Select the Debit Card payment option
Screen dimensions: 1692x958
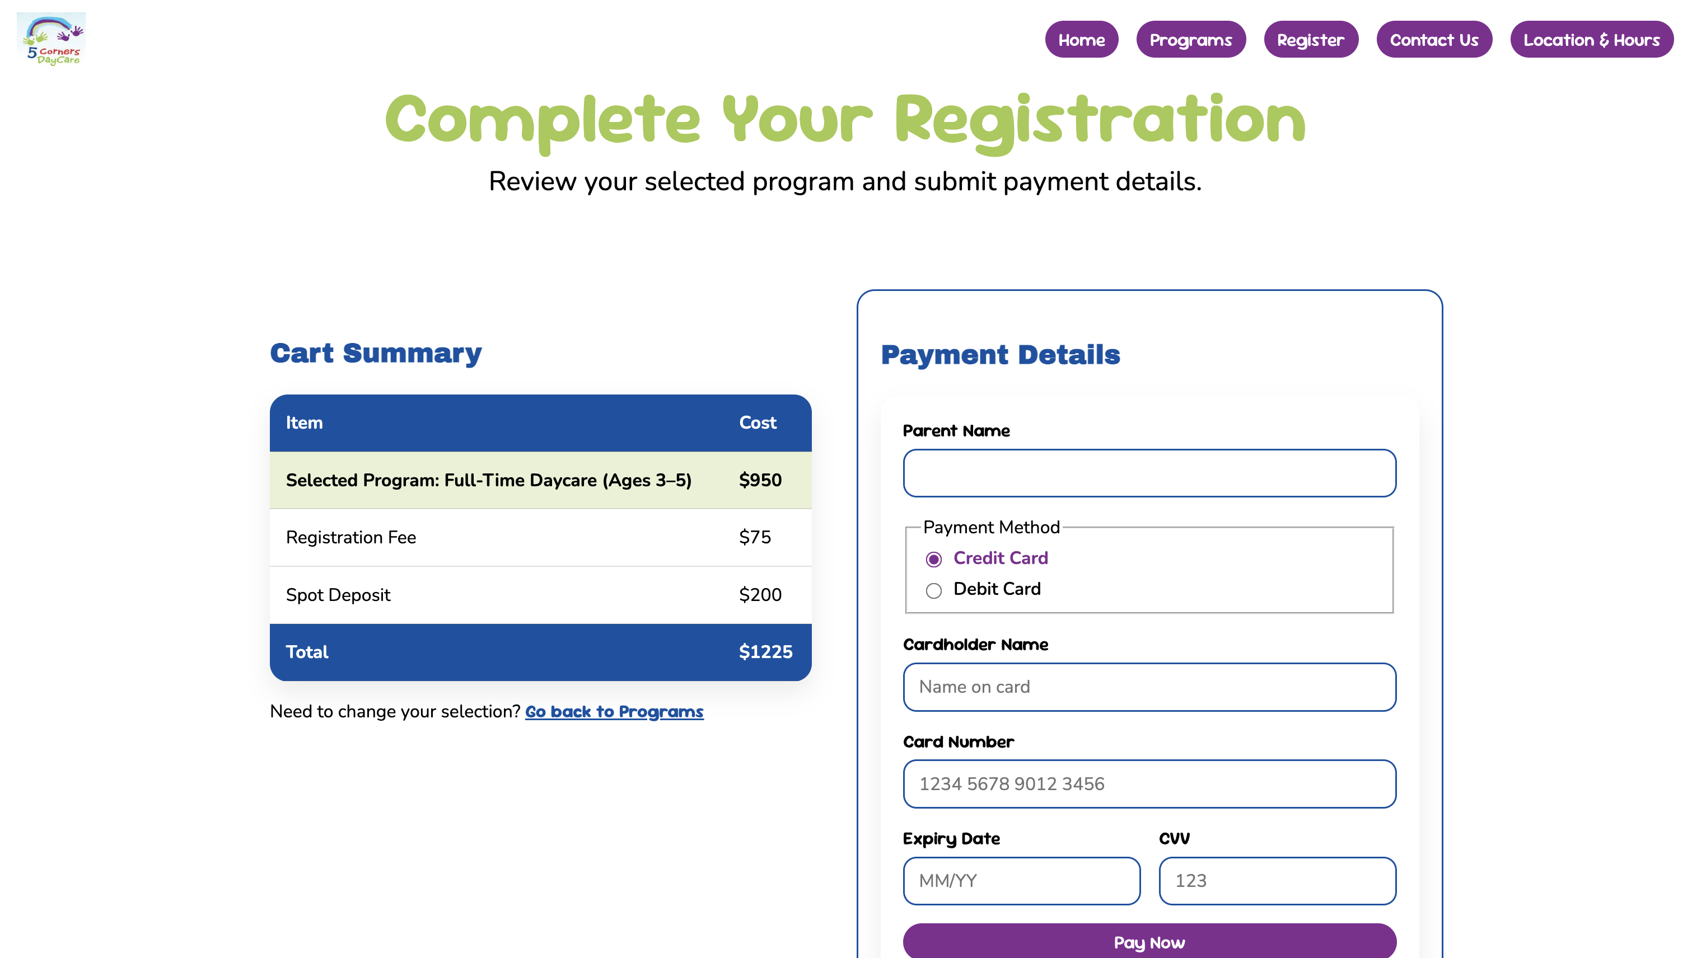point(933,590)
